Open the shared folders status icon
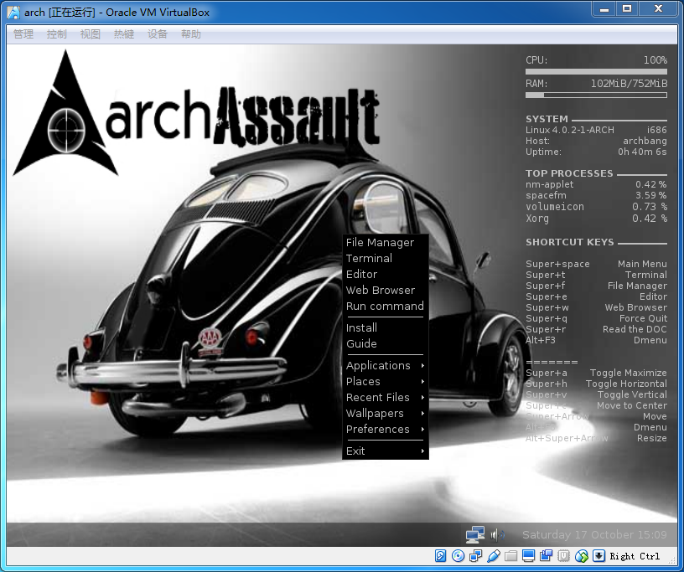Viewport: 684px width, 572px height. coord(510,556)
